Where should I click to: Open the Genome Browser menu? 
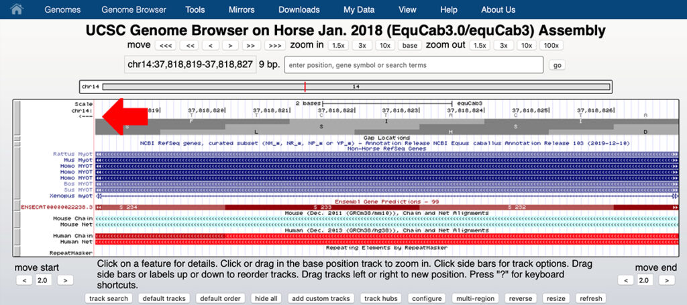pyautogui.click(x=134, y=9)
